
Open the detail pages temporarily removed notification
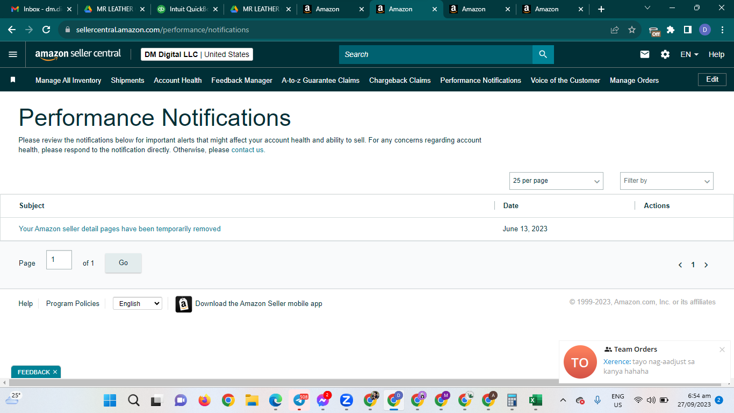(x=120, y=229)
